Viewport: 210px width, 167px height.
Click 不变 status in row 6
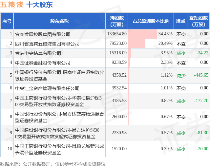point(181,88)
